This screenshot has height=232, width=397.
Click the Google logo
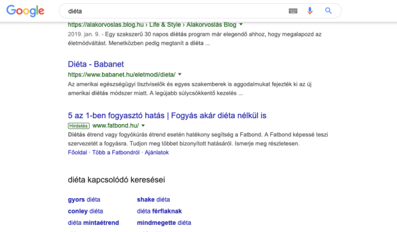coord(26,11)
